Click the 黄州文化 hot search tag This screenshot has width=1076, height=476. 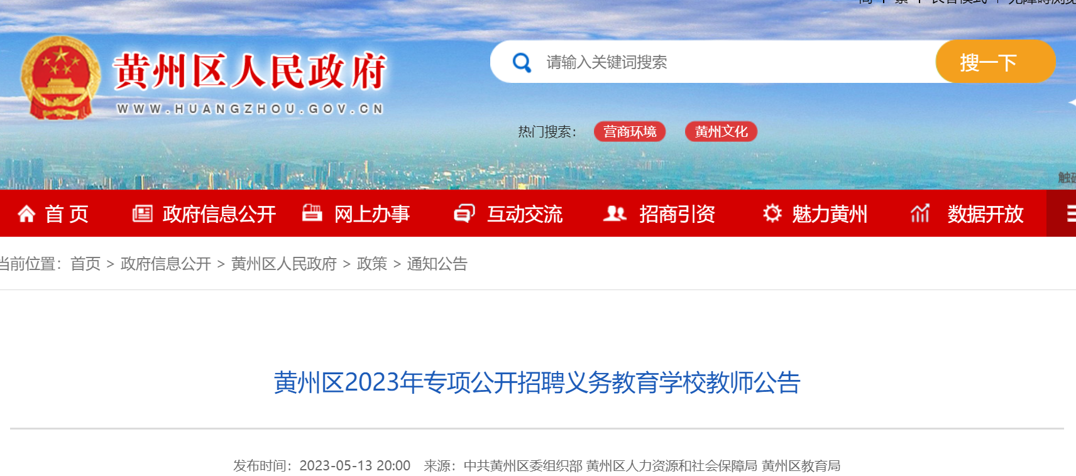tap(721, 131)
